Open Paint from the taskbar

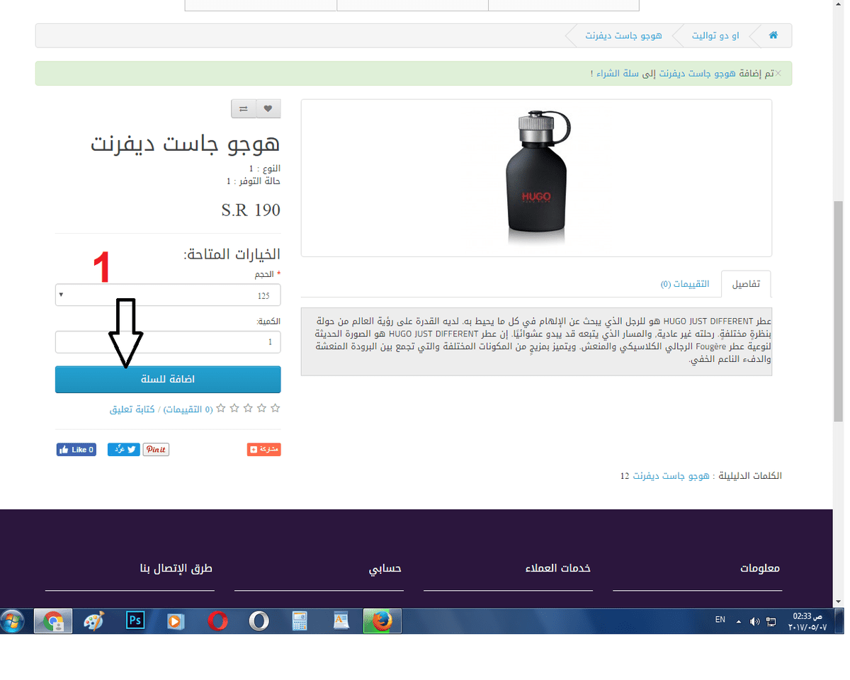click(93, 622)
